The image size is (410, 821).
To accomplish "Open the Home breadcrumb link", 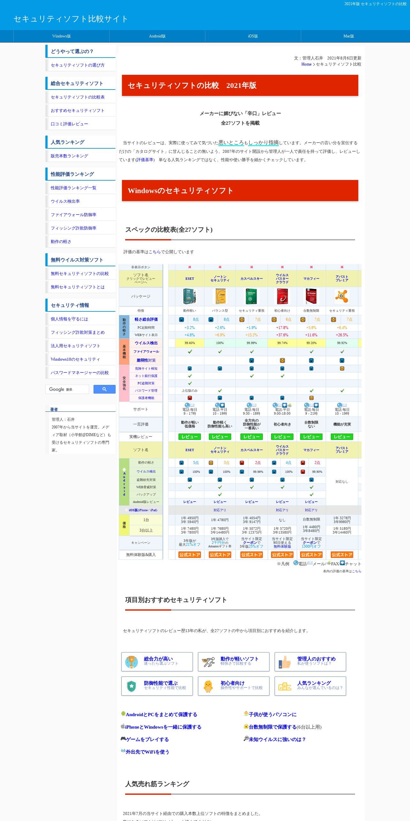I will pyautogui.click(x=306, y=64).
